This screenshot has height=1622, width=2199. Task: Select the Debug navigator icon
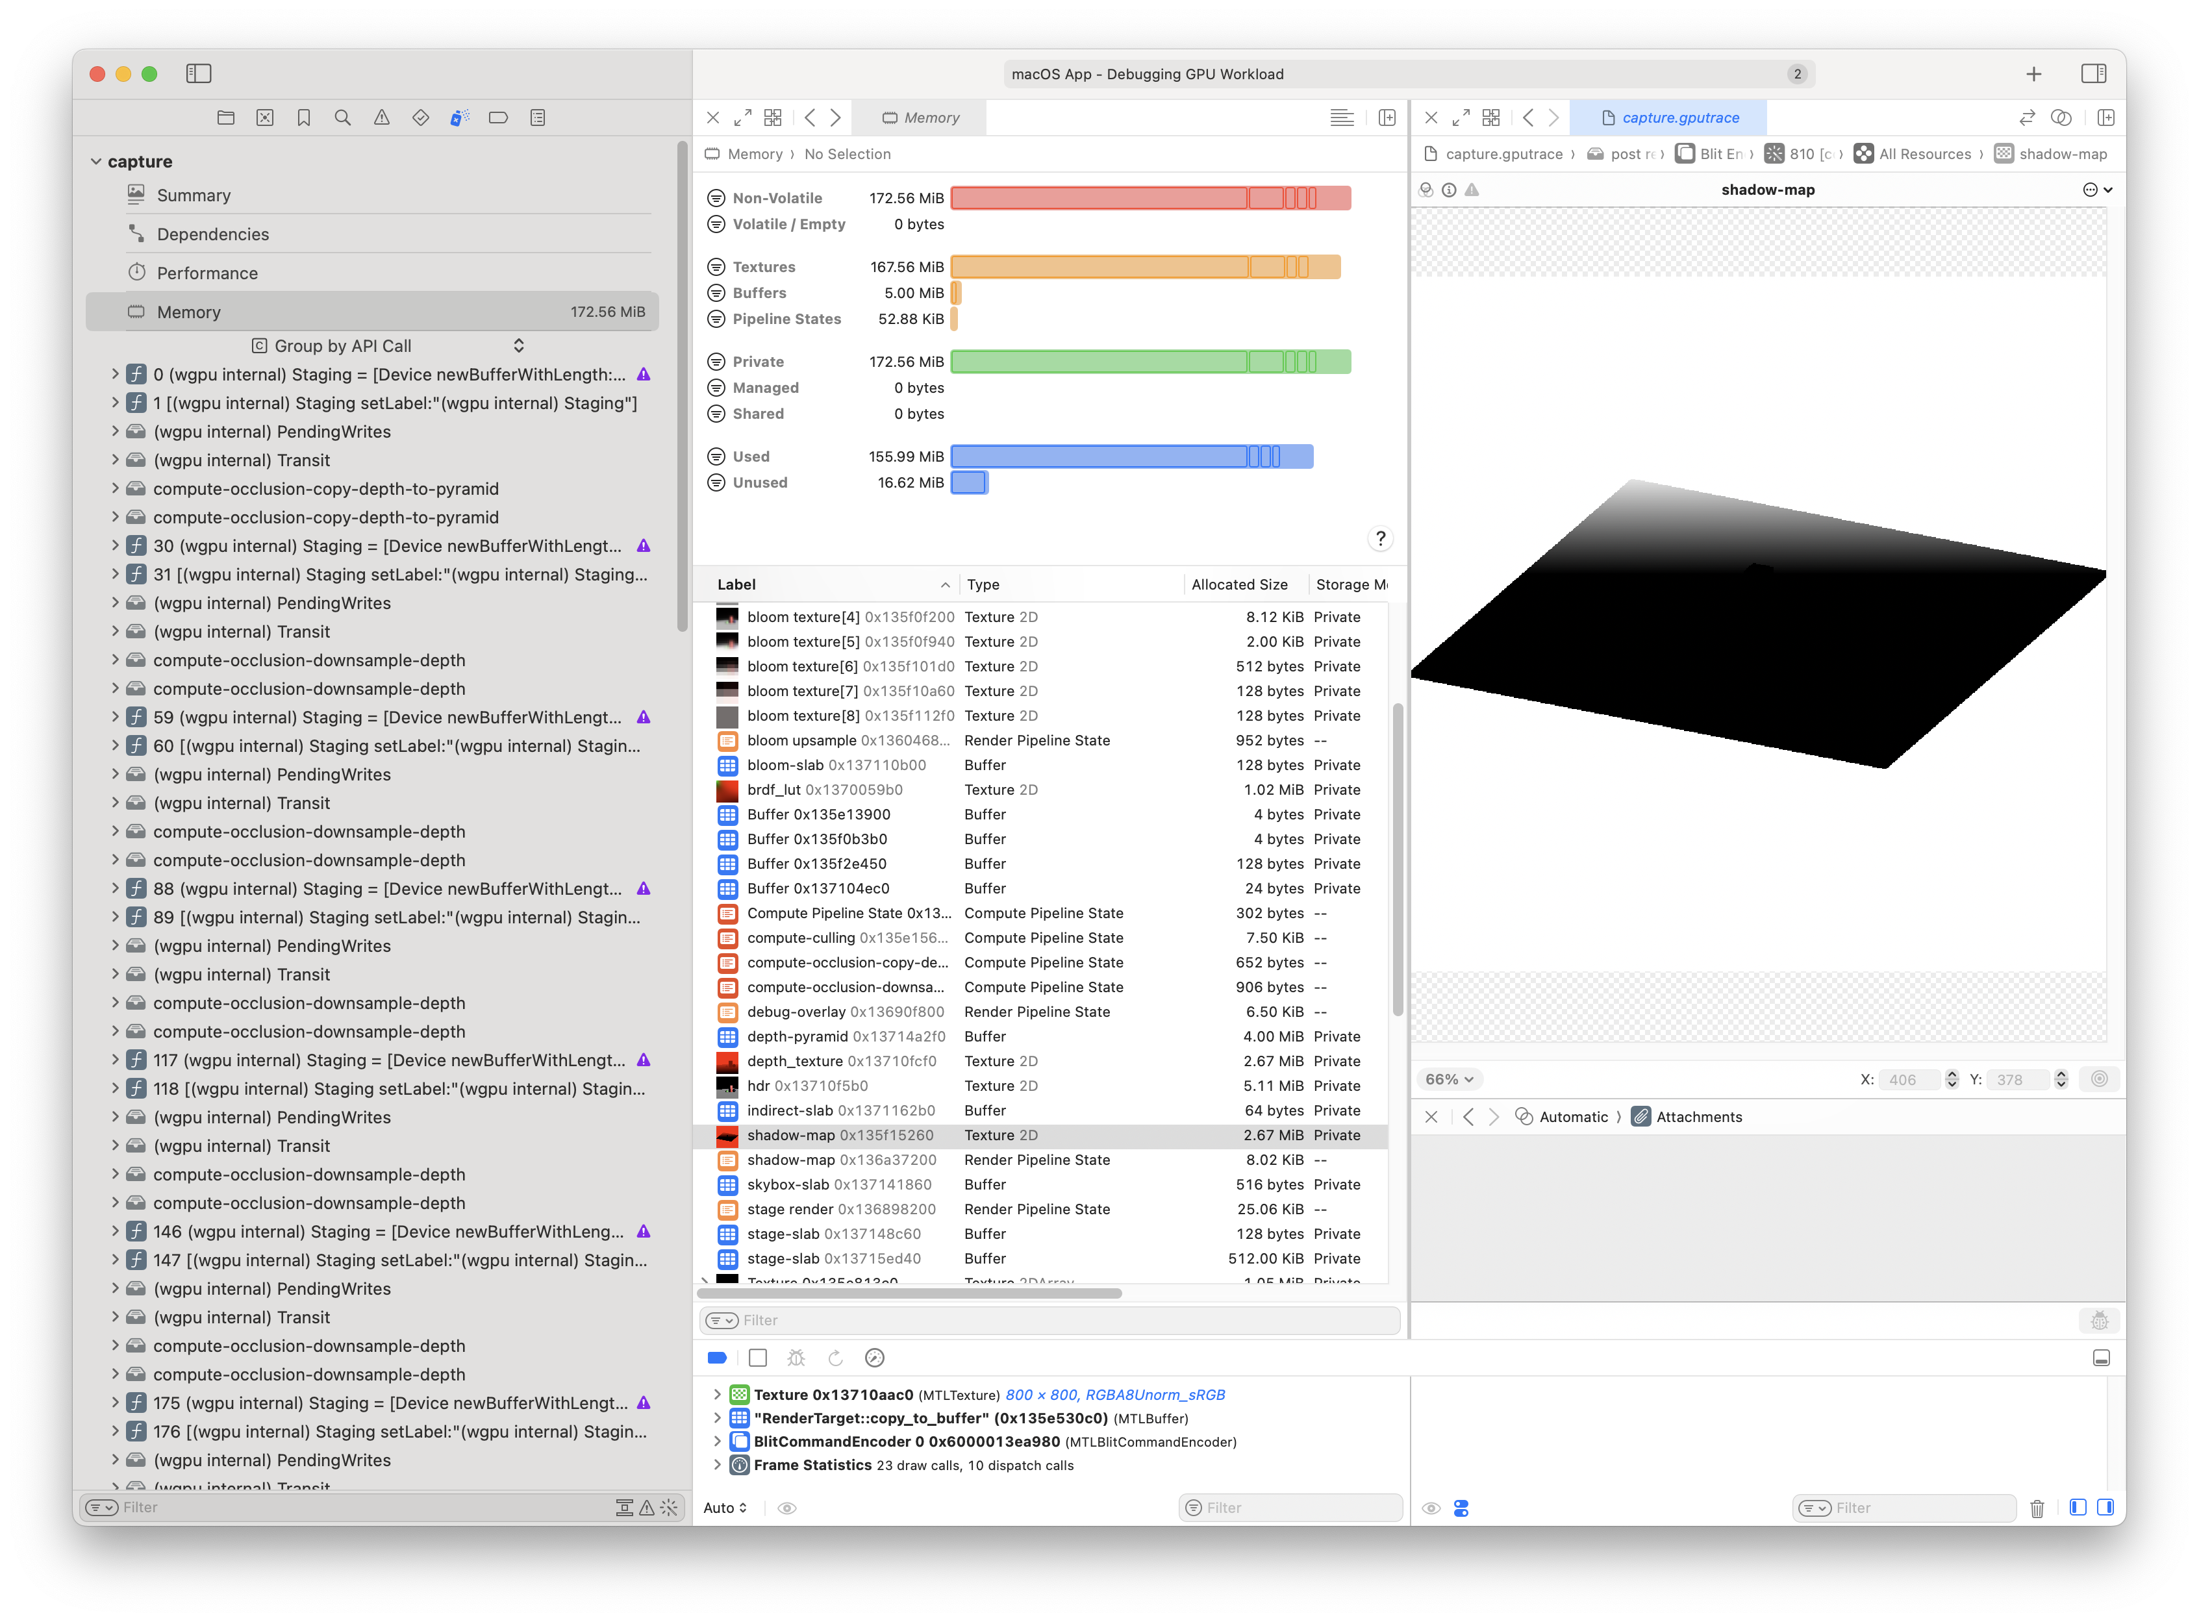[x=460, y=118]
